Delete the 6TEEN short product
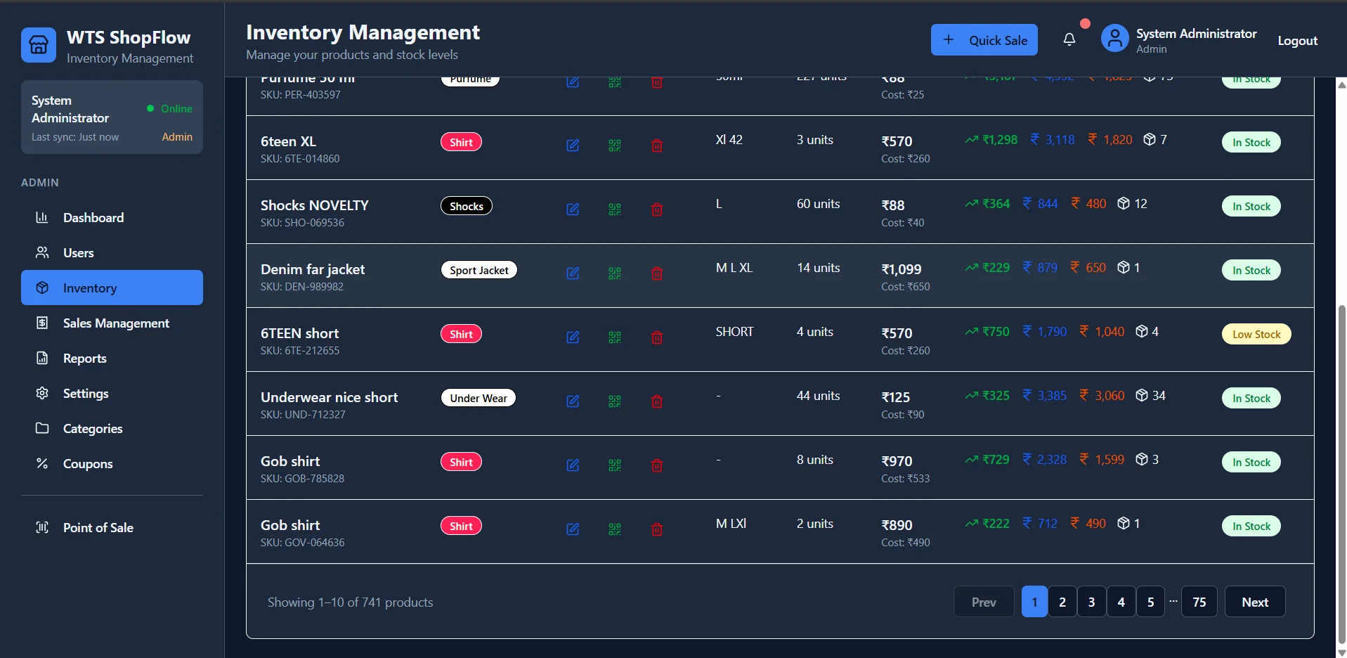Image resolution: width=1347 pixels, height=658 pixels. (657, 337)
